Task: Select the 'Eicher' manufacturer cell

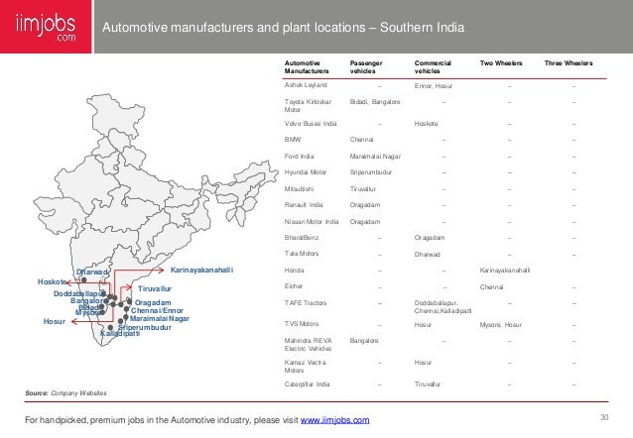Action: coord(293,286)
